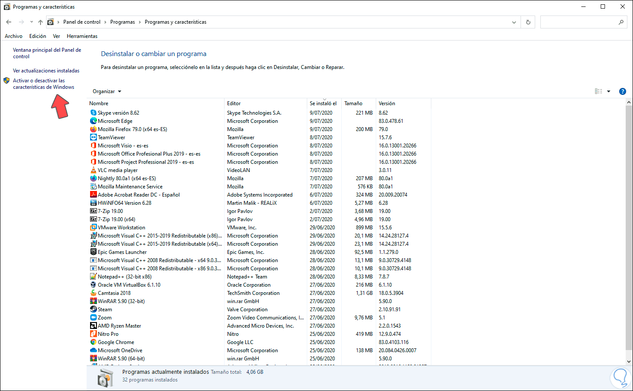This screenshot has width=633, height=391.
Task: Sort by the Se instaló el column
Action: click(x=324, y=103)
